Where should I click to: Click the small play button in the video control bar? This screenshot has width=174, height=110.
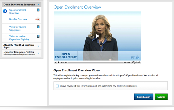(55, 62)
